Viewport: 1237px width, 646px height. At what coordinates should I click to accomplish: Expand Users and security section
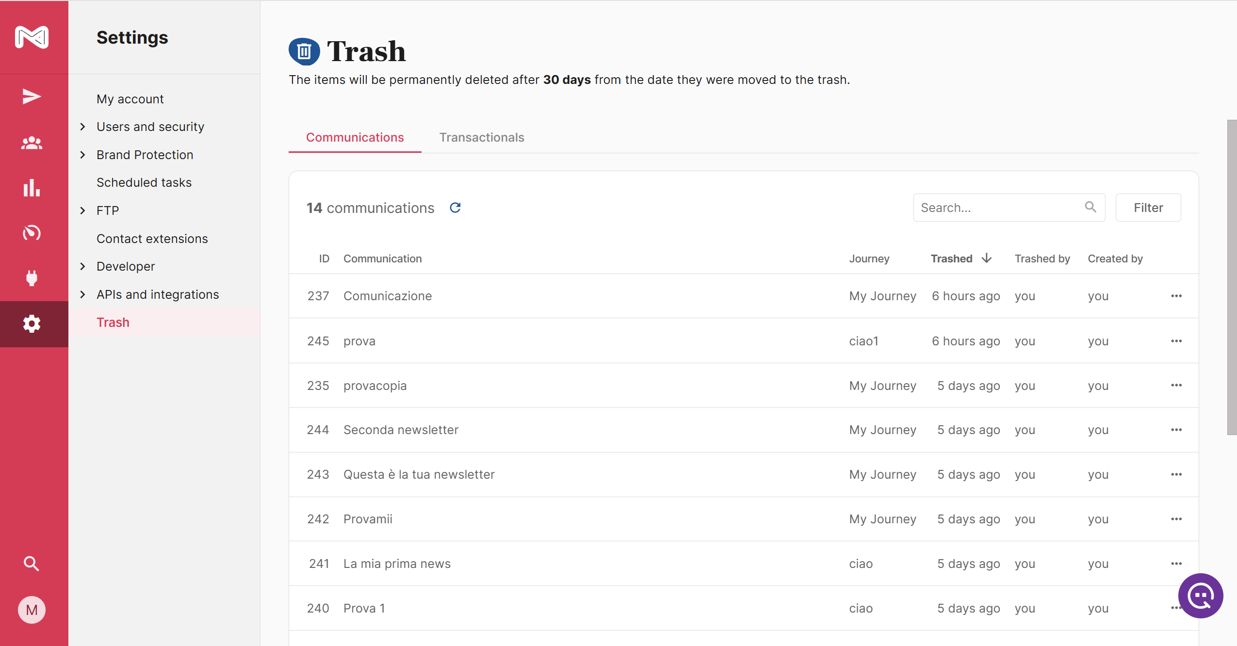click(x=83, y=127)
